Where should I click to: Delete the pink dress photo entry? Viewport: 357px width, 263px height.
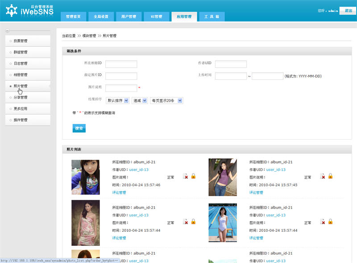click(x=186, y=222)
